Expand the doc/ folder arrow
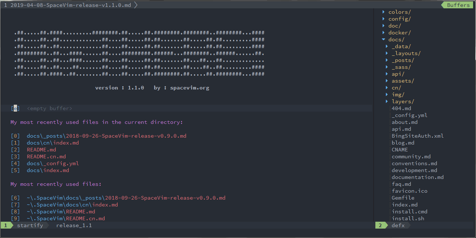Screen dimensions: 476x238 [384, 26]
